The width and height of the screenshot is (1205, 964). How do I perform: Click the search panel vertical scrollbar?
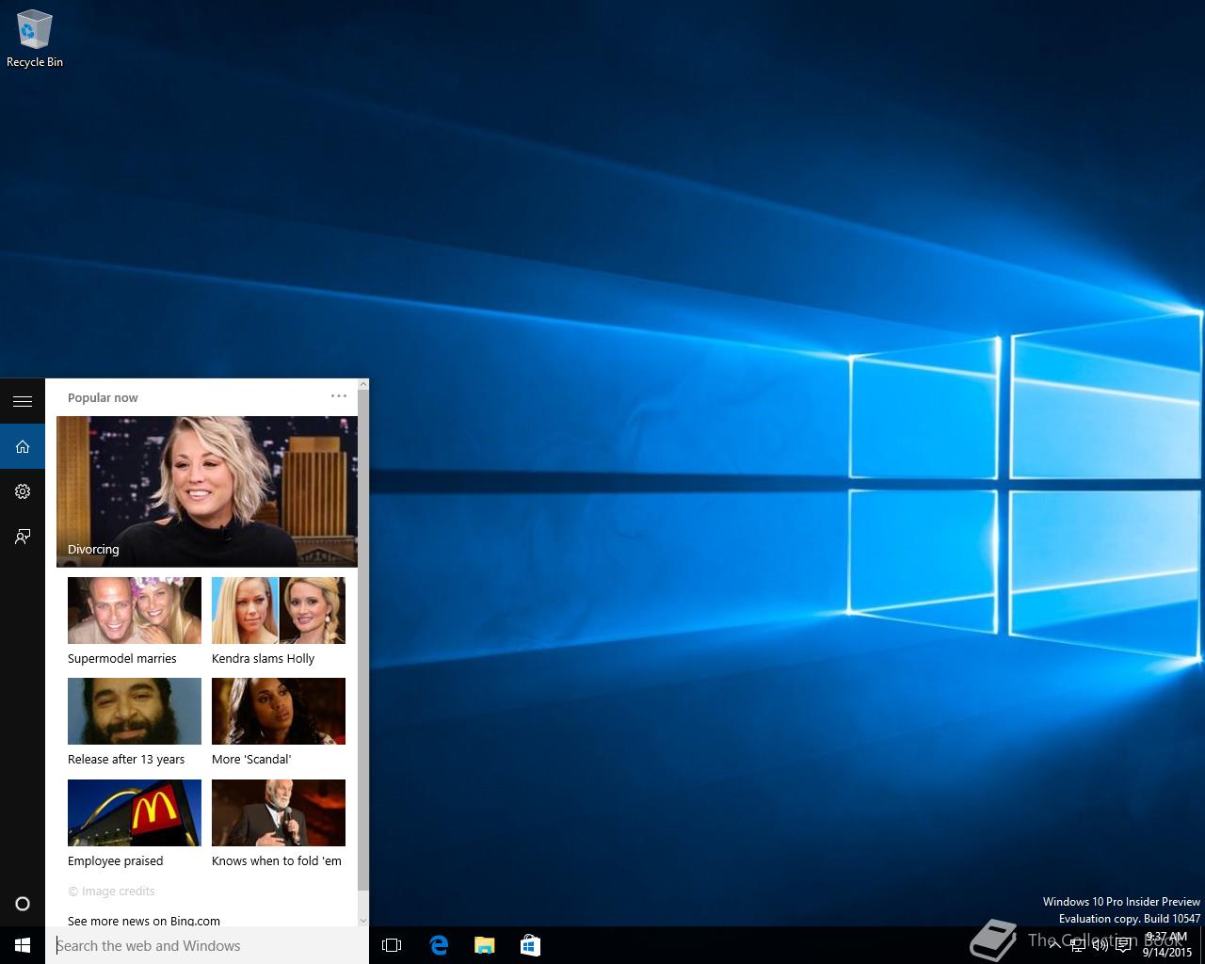pos(363,640)
